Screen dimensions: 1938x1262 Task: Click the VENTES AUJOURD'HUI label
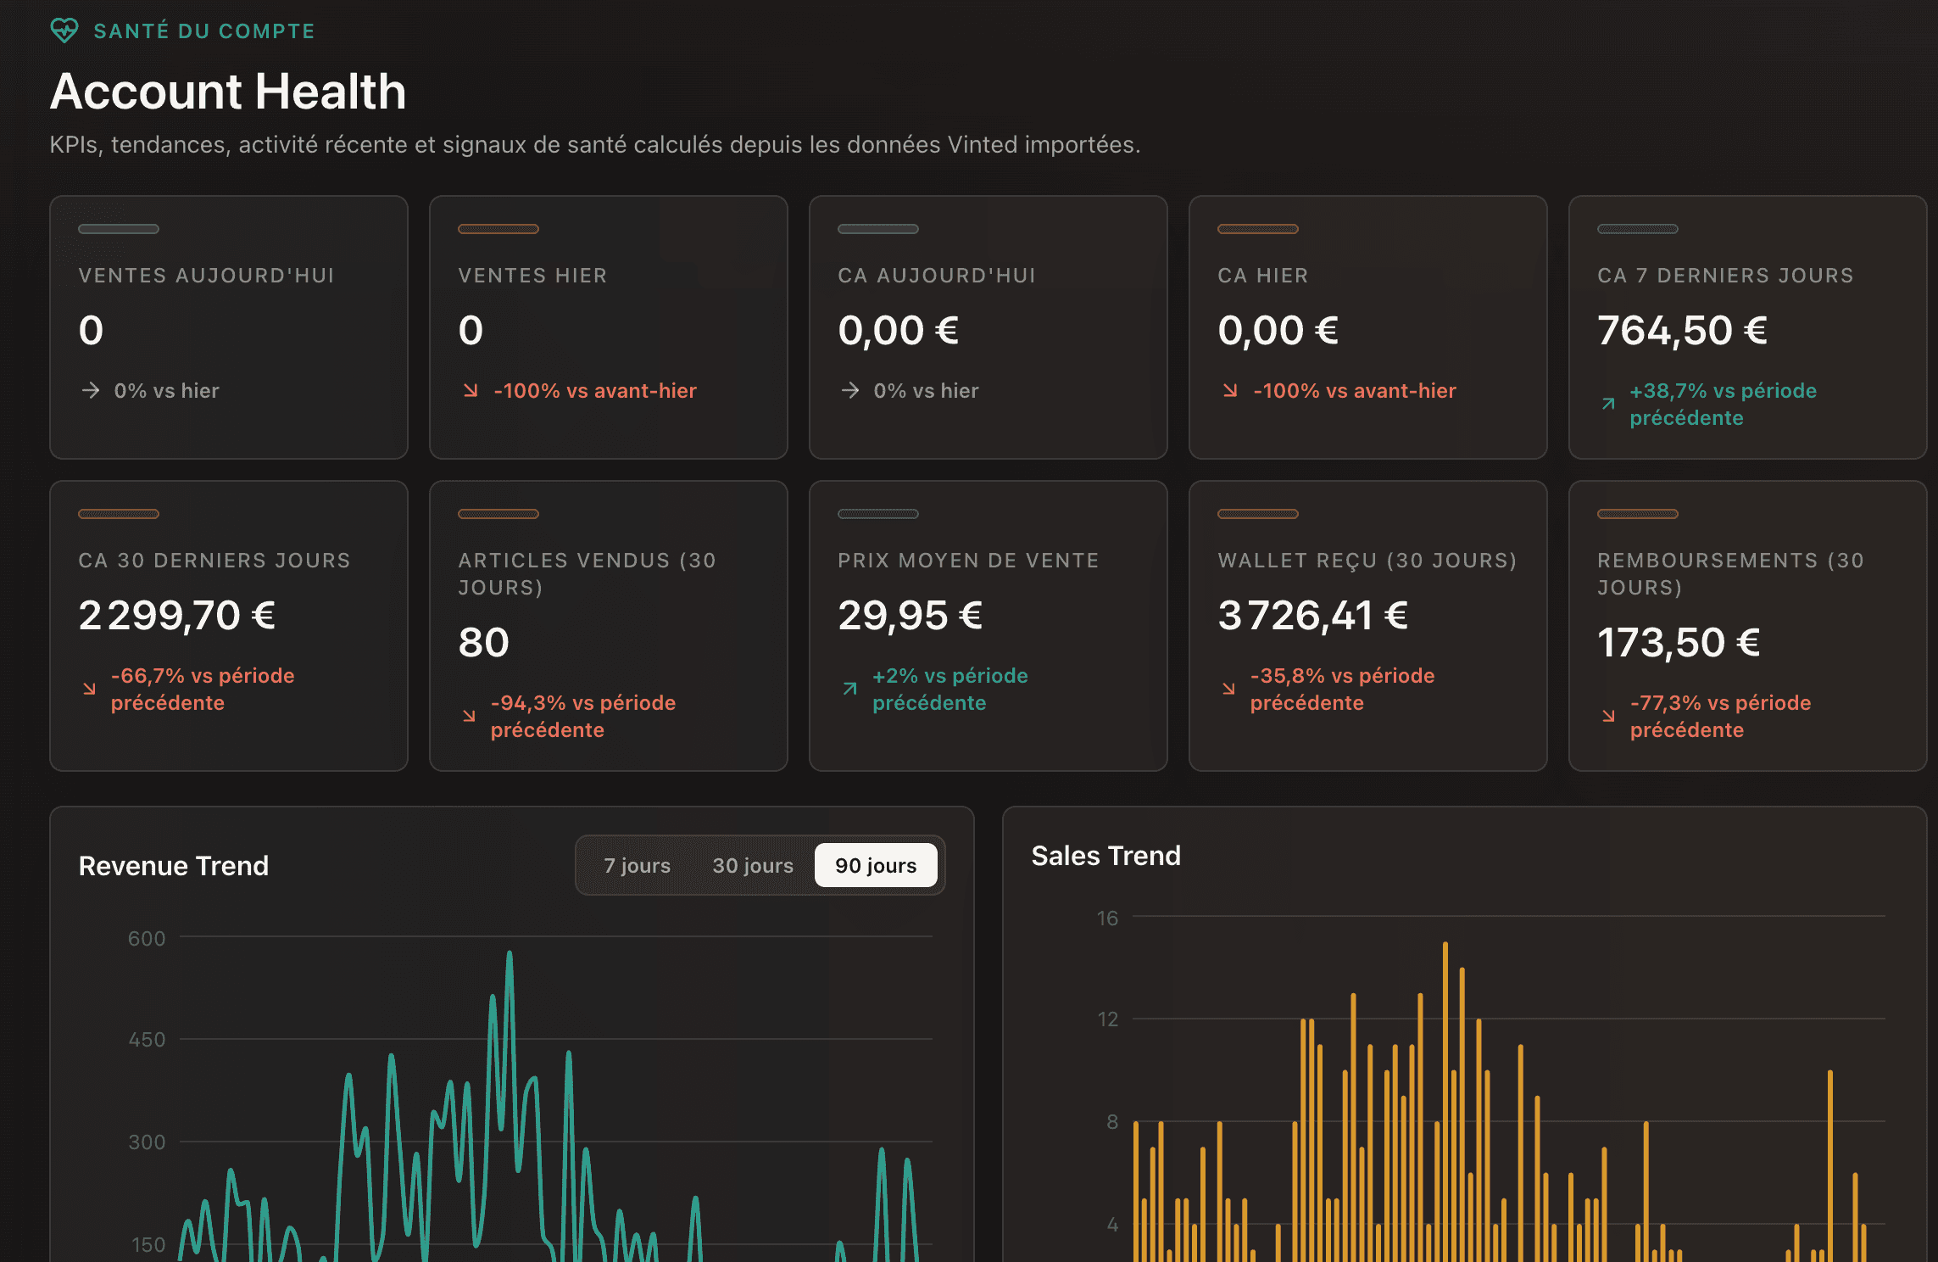[206, 276]
